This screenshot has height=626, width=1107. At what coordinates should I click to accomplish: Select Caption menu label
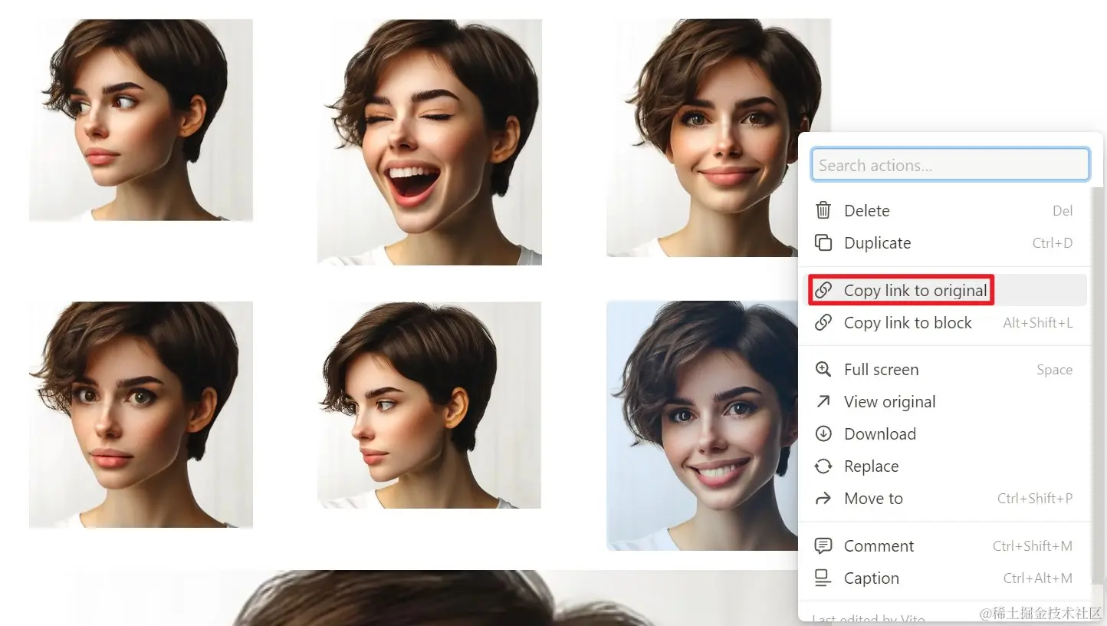[872, 578]
